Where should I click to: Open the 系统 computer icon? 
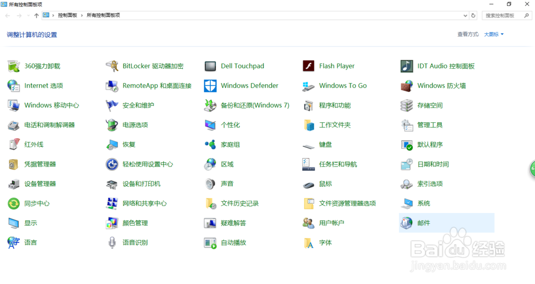[x=407, y=203]
